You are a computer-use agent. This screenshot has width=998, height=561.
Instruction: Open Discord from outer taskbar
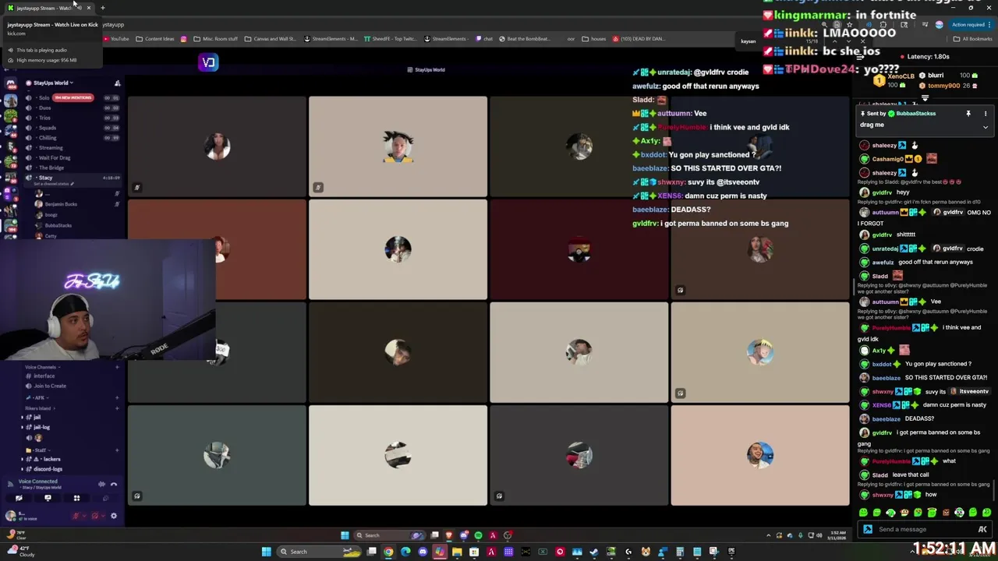pyautogui.click(x=423, y=552)
